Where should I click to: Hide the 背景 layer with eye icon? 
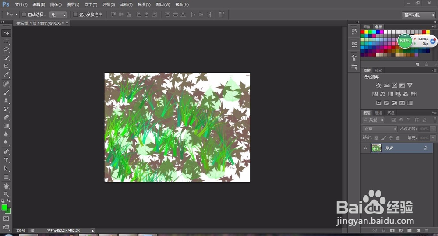365,148
